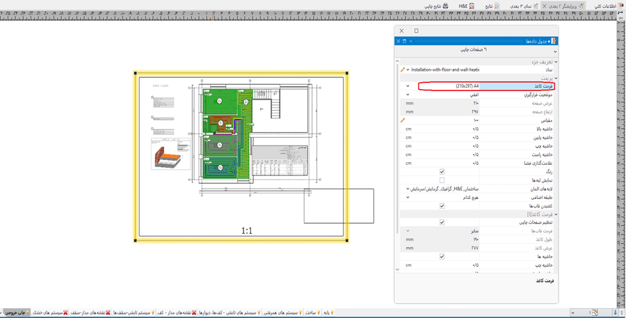Click the H&E tab icon
The width and height of the screenshot is (626, 318).
472,6
